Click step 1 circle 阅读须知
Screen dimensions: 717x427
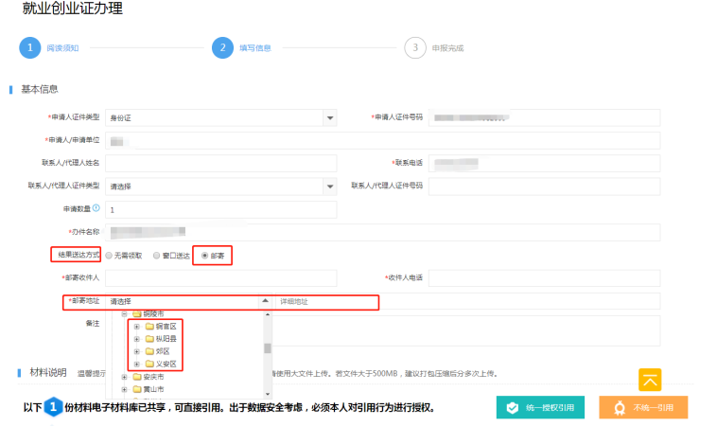[29, 47]
